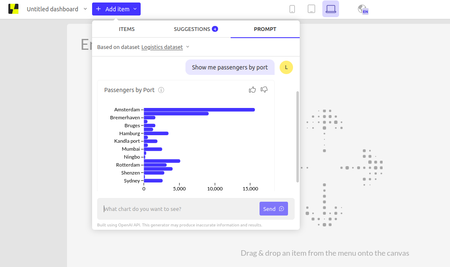Open the Add item menu

click(x=116, y=9)
